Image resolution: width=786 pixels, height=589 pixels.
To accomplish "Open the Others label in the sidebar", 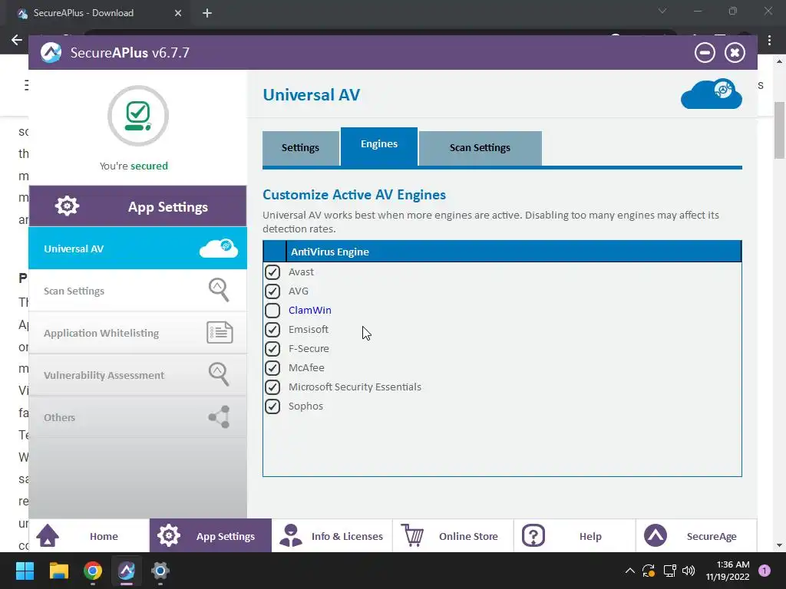I will [x=59, y=418].
